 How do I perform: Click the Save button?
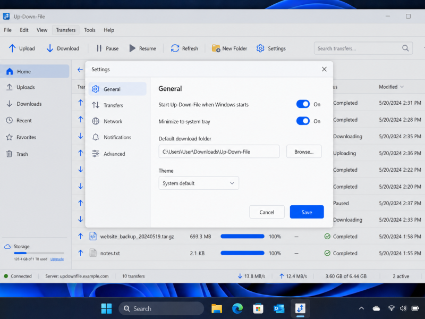307,212
